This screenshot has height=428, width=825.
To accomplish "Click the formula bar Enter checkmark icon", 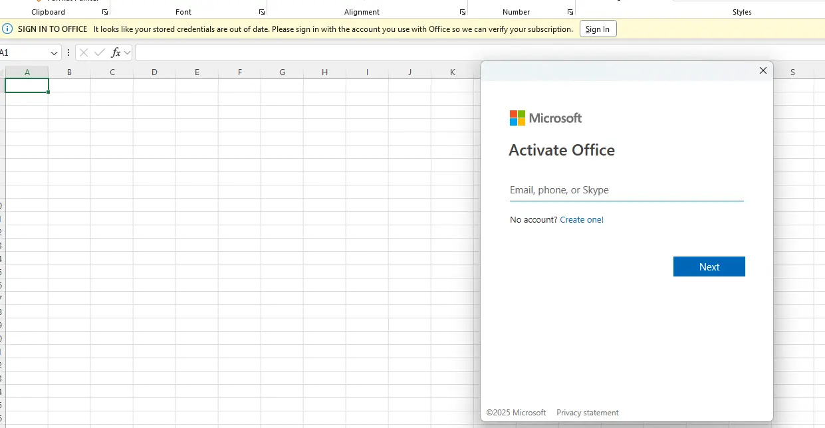I will pos(100,53).
